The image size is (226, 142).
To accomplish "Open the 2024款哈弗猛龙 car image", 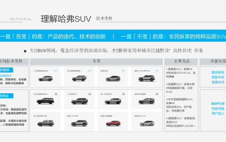I will click(x=79, y=78).
